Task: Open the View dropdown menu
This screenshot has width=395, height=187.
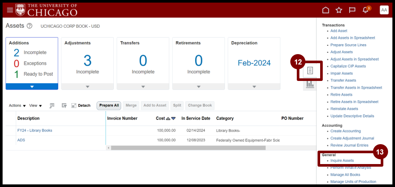Action: pyautogui.click(x=35, y=106)
